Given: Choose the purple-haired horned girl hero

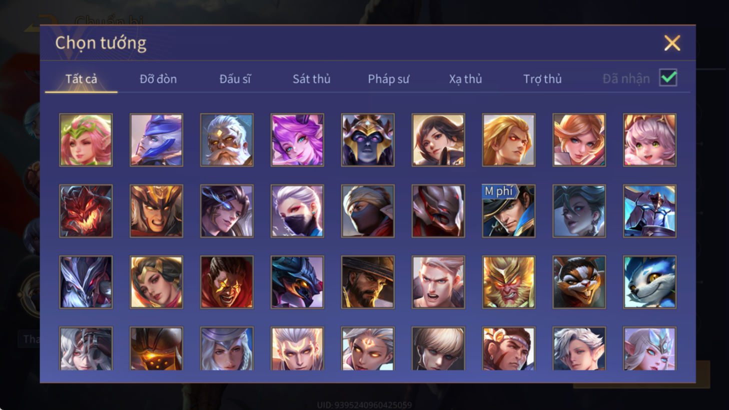Looking at the screenshot, I should [x=297, y=140].
